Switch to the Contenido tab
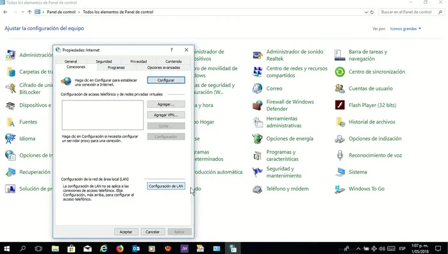This screenshot has height=254, width=448. coord(174,61)
